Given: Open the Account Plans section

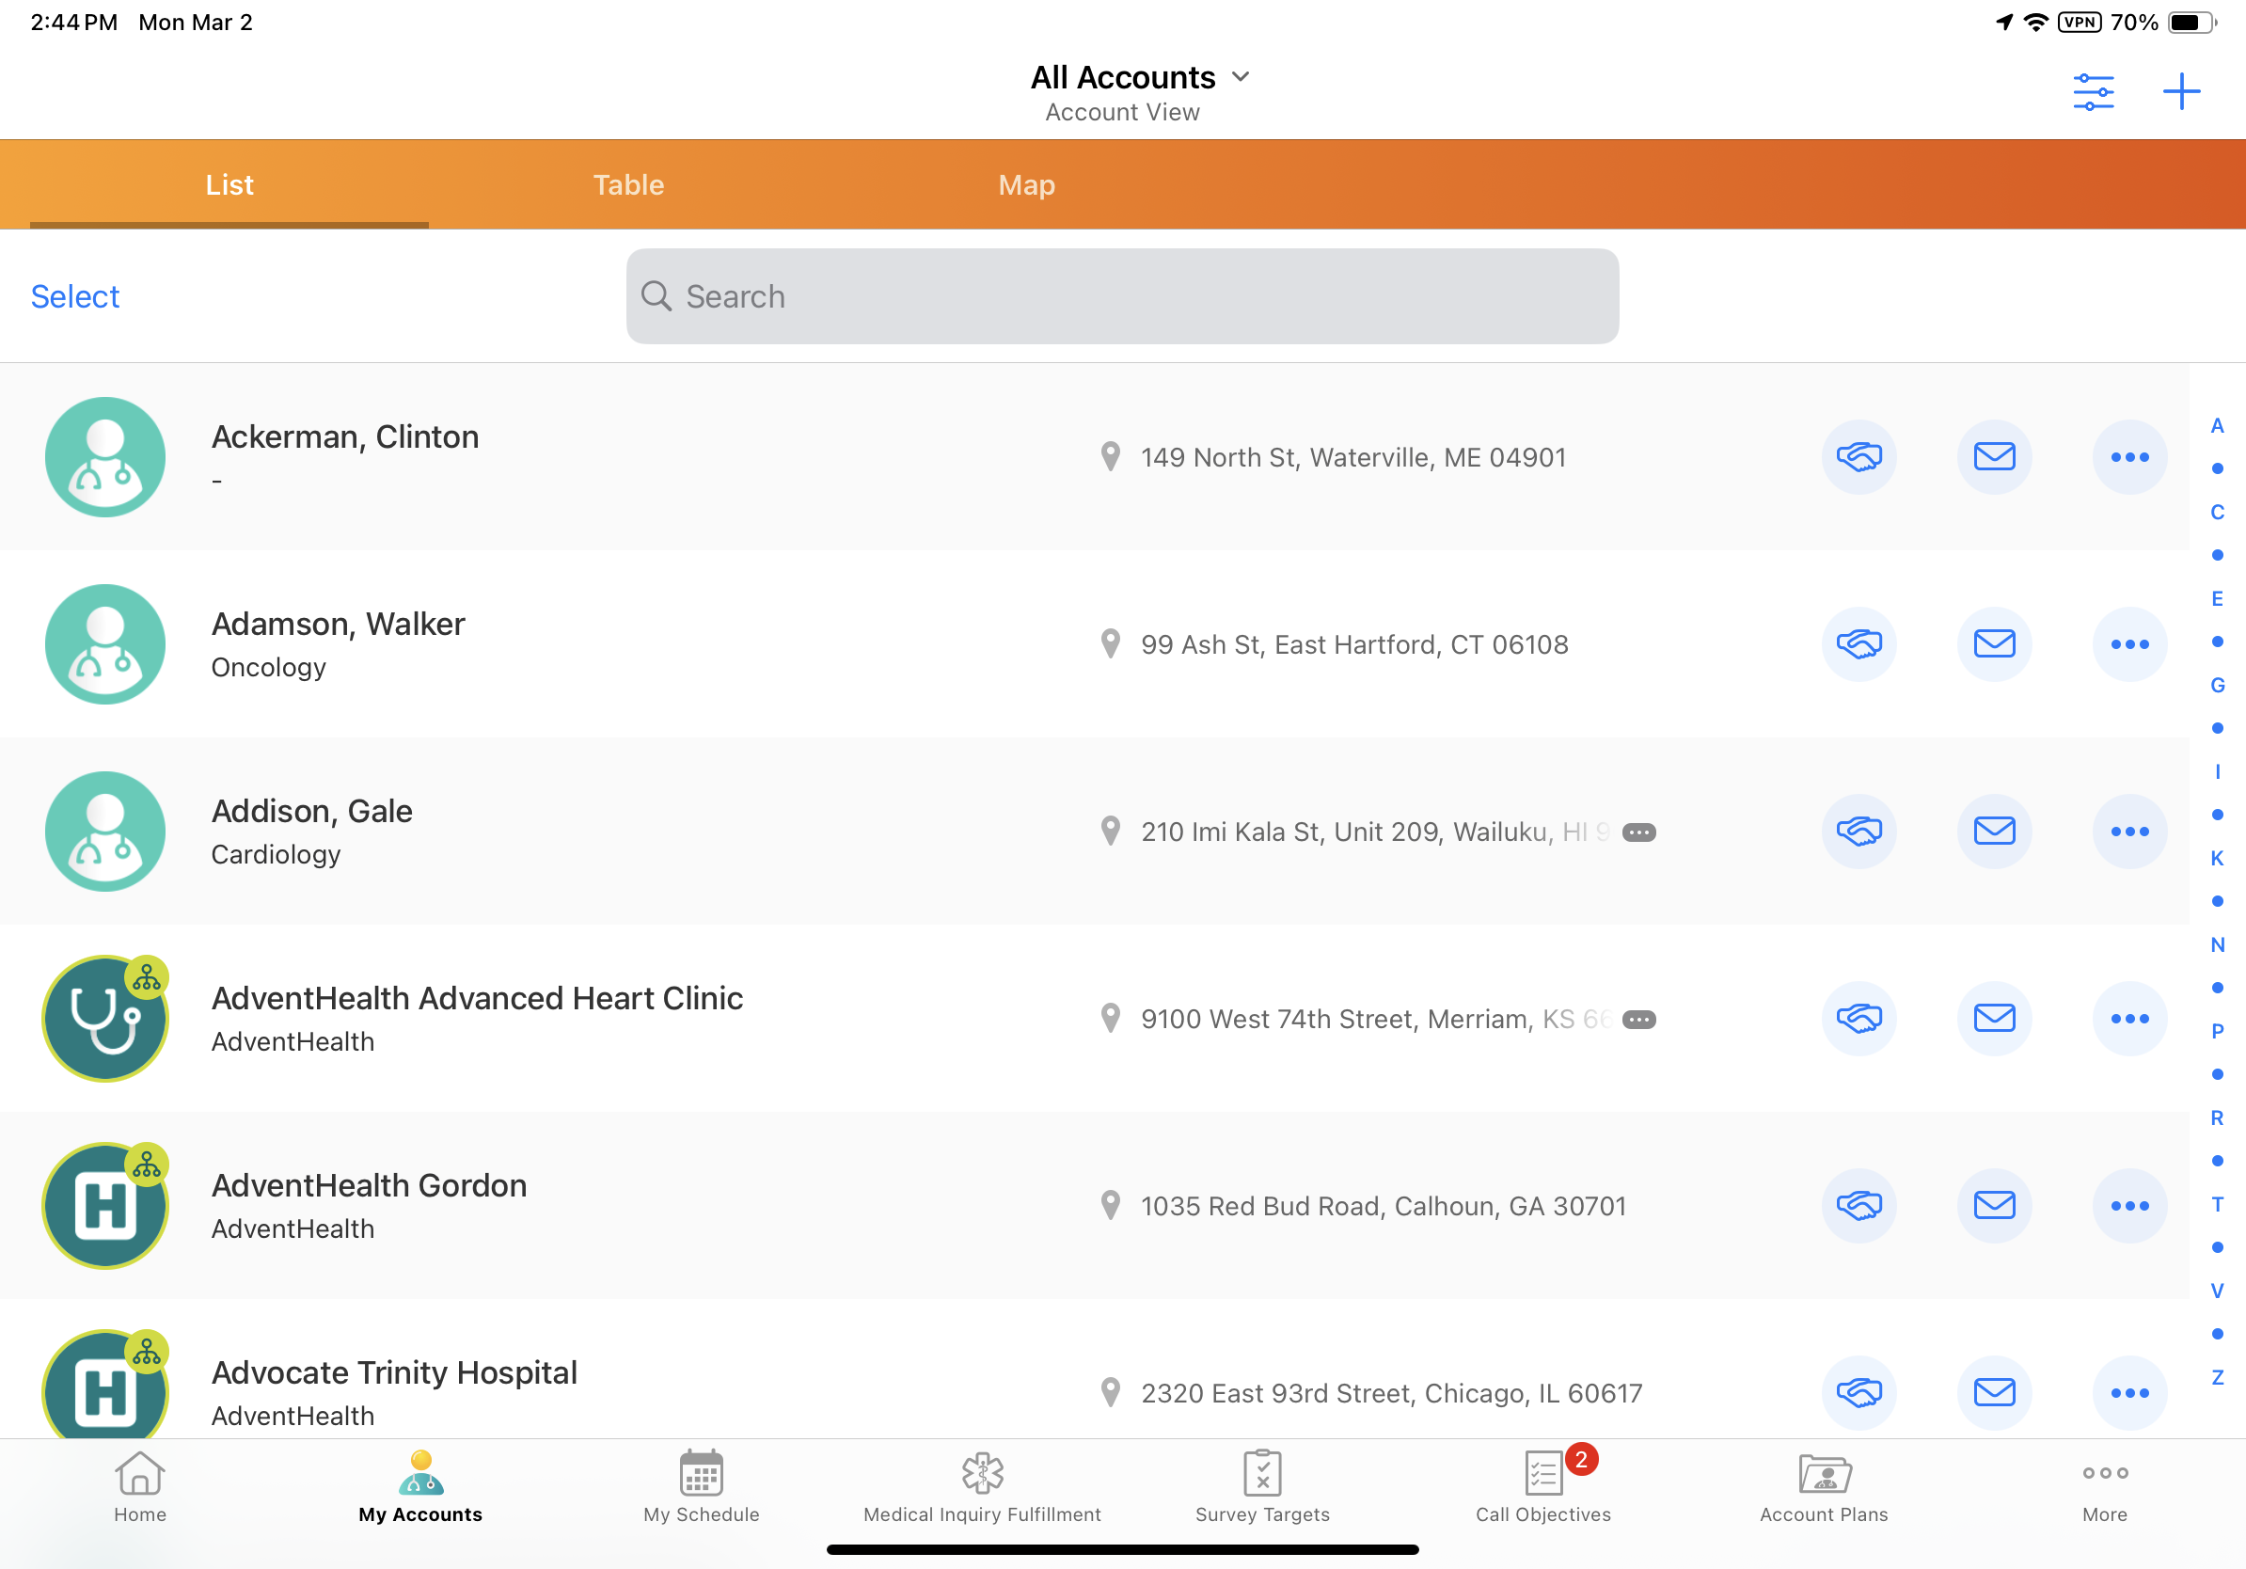Looking at the screenshot, I should click(1824, 1487).
